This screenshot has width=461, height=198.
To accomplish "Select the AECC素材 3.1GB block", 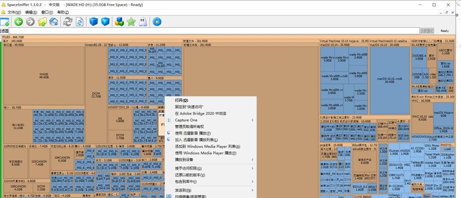I will coord(446,51).
